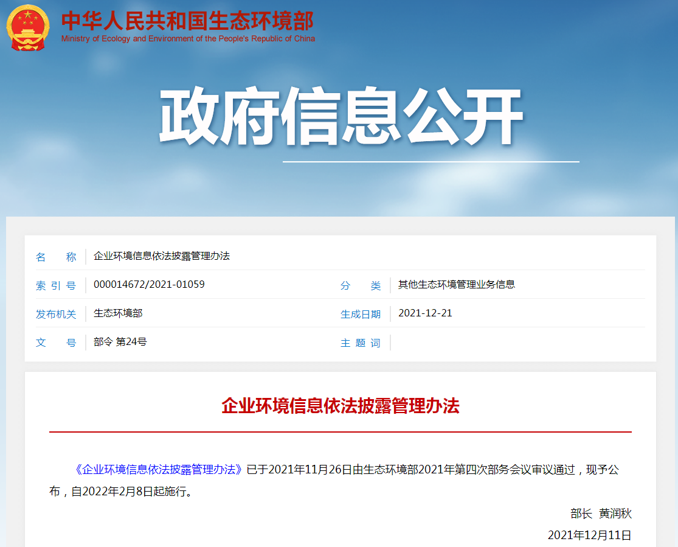
Task: Select the date value 2021-12-21
Action: (425, 313)
